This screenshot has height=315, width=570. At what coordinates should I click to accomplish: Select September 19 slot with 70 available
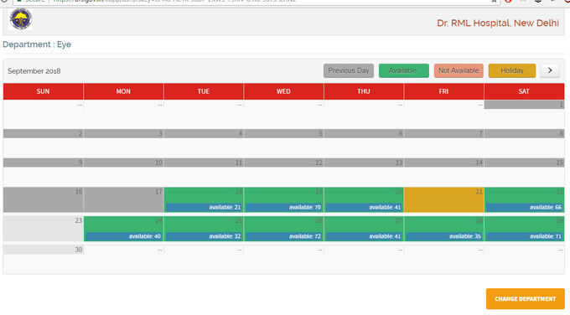tap(283, 208)
